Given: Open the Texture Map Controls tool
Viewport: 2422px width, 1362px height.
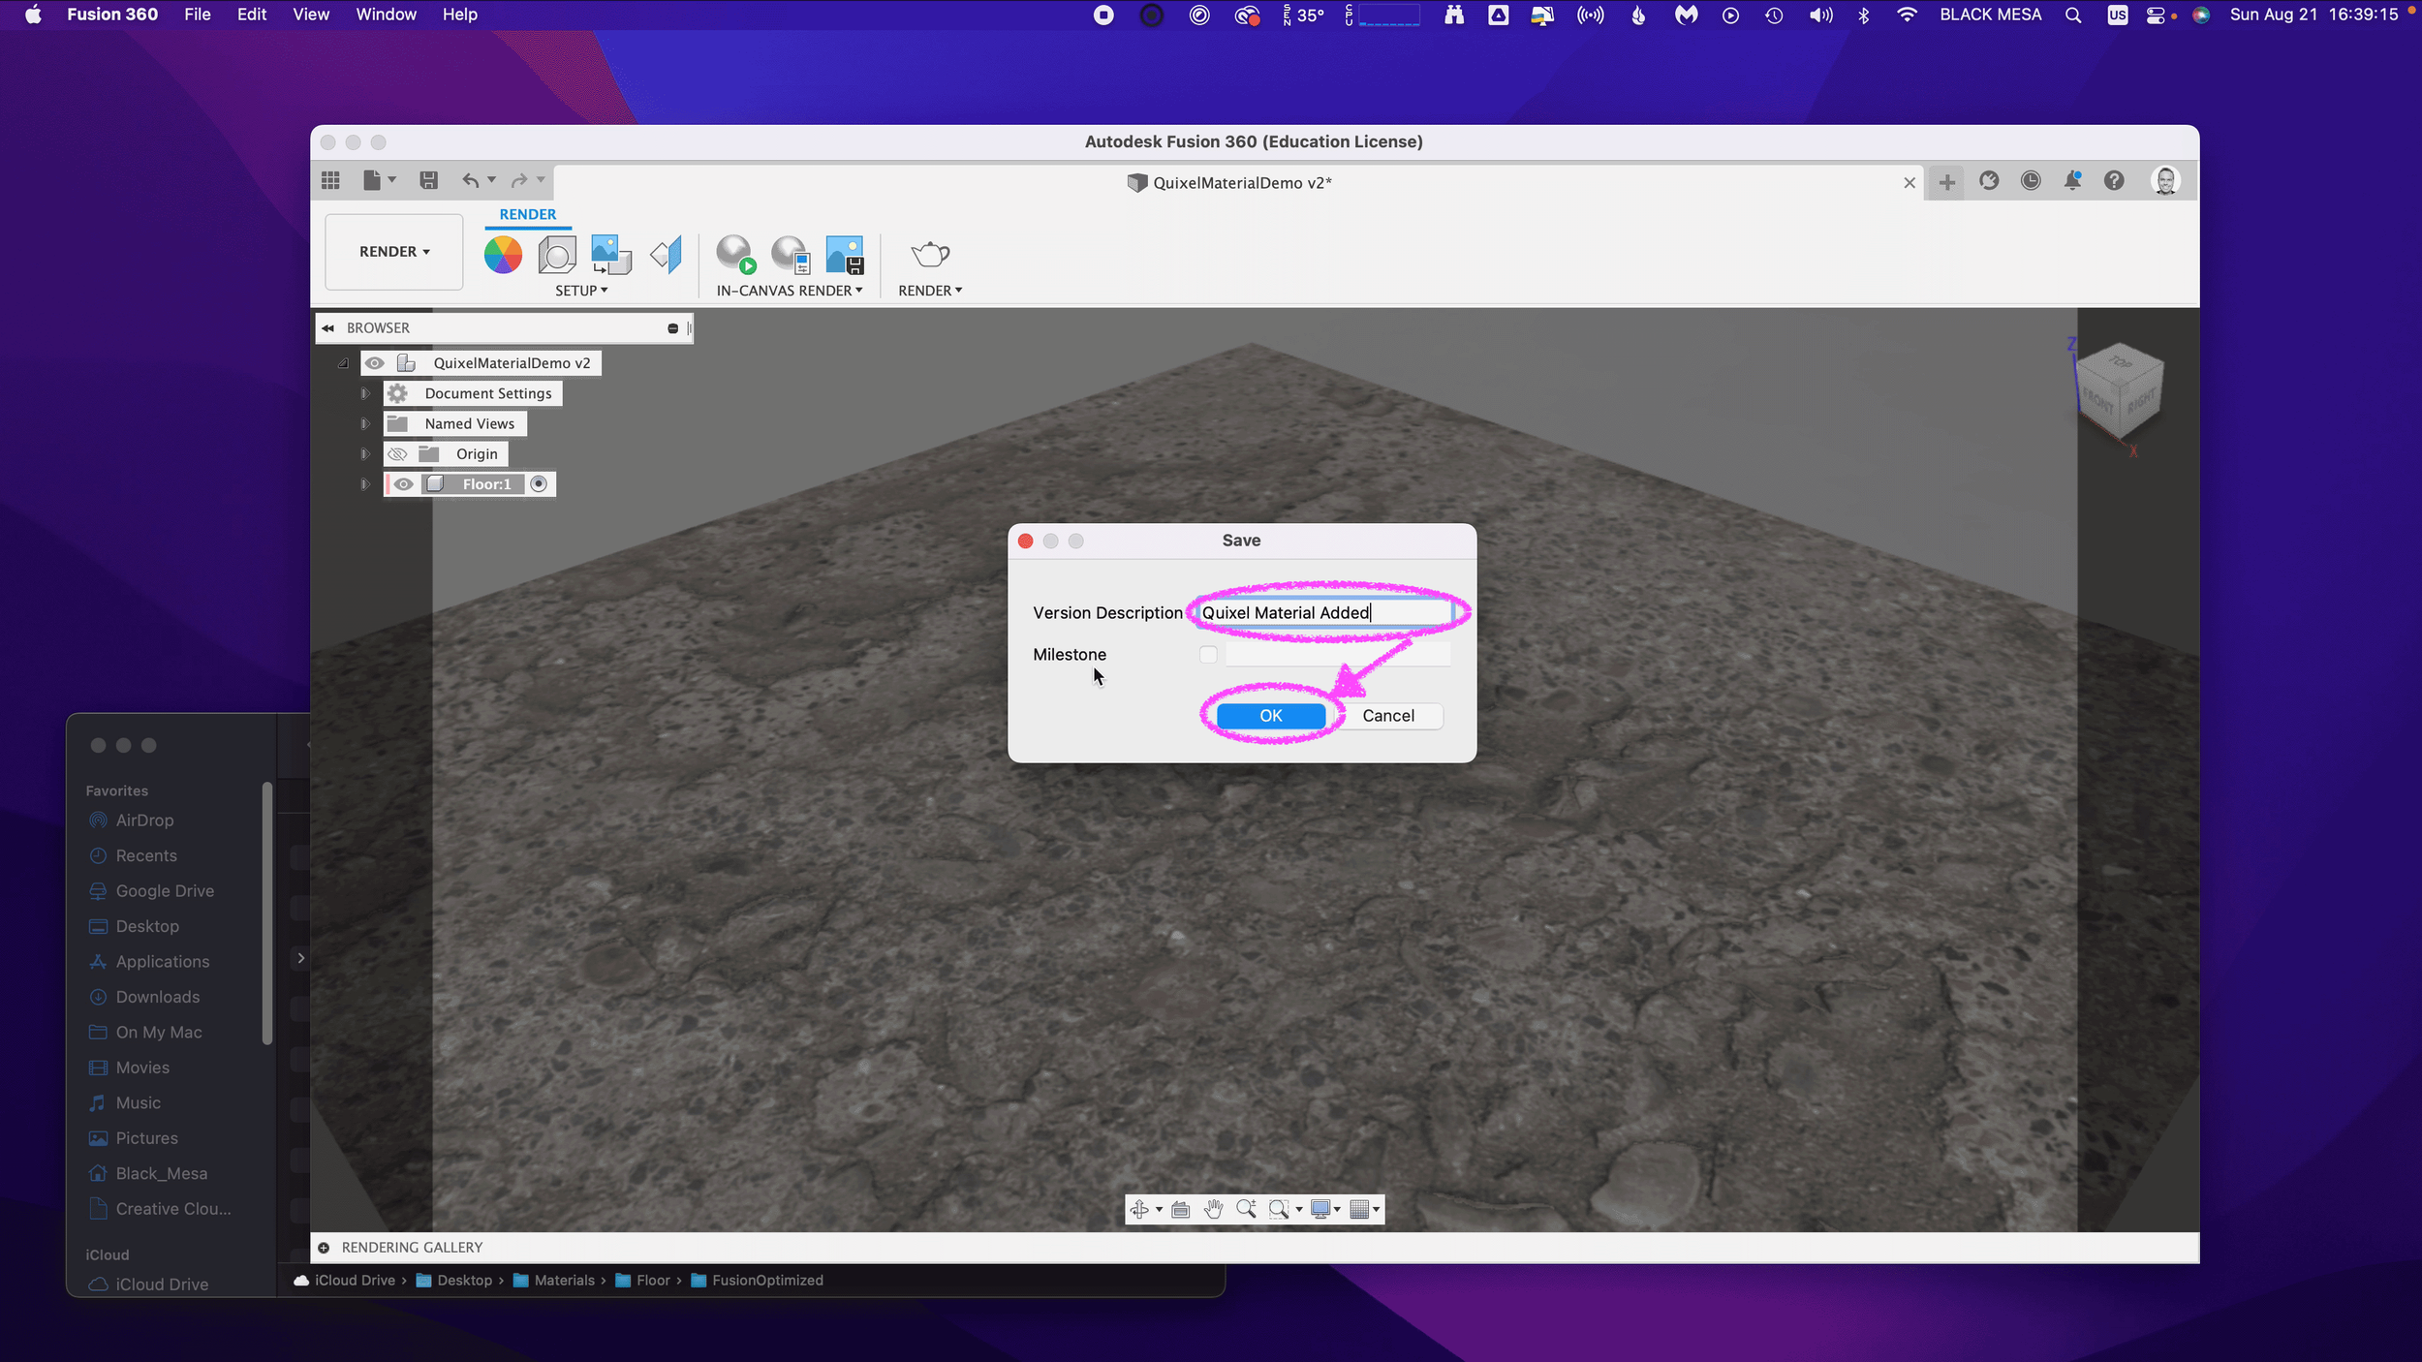Looking at the screenshot, I should tap(667, 255).
